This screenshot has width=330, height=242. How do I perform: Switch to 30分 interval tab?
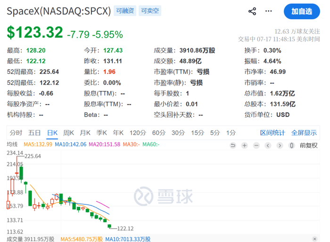[x=178, y=133]
